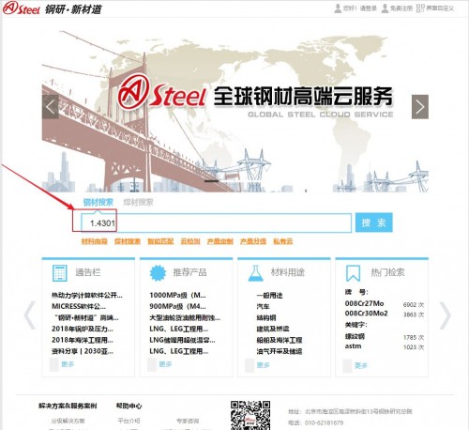Click 更多 in the 推荐产品 card
This screenshot has width=469, height=430.
coord(165,364)
